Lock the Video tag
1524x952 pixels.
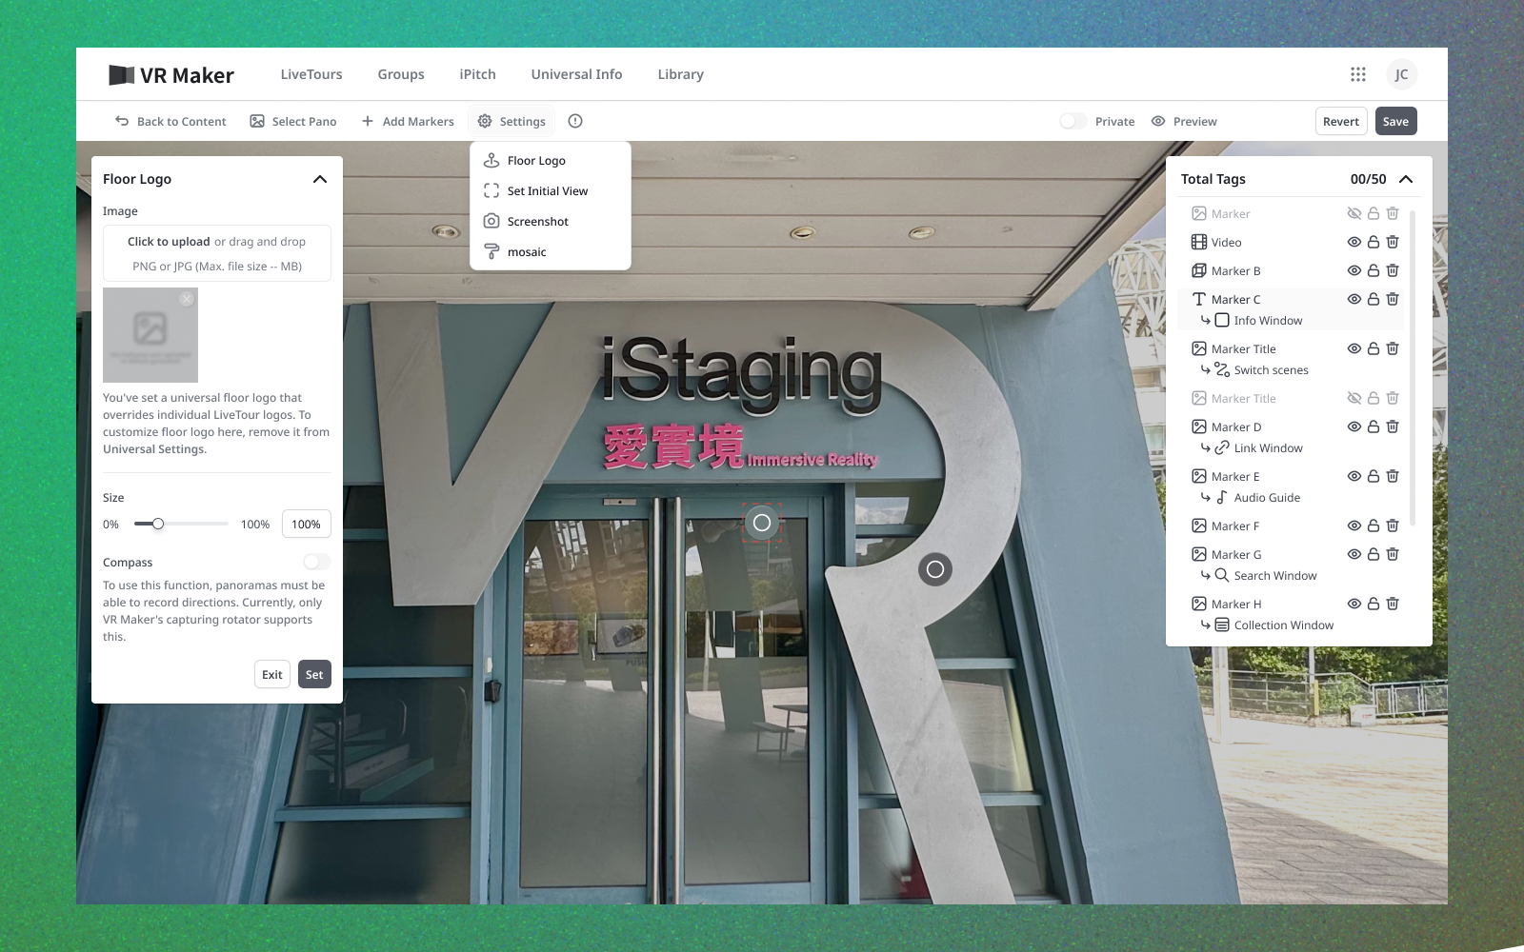tap(1374, 242)
